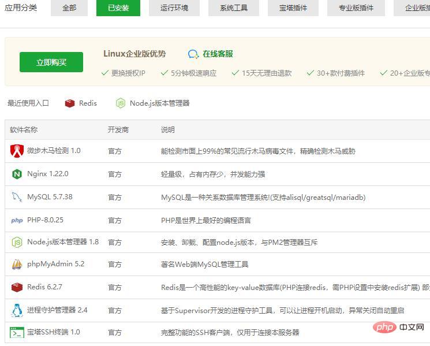Click the 微步木马检测 shield icon
The height and width of the screenshot is (346, 430).
click(17, 151)
